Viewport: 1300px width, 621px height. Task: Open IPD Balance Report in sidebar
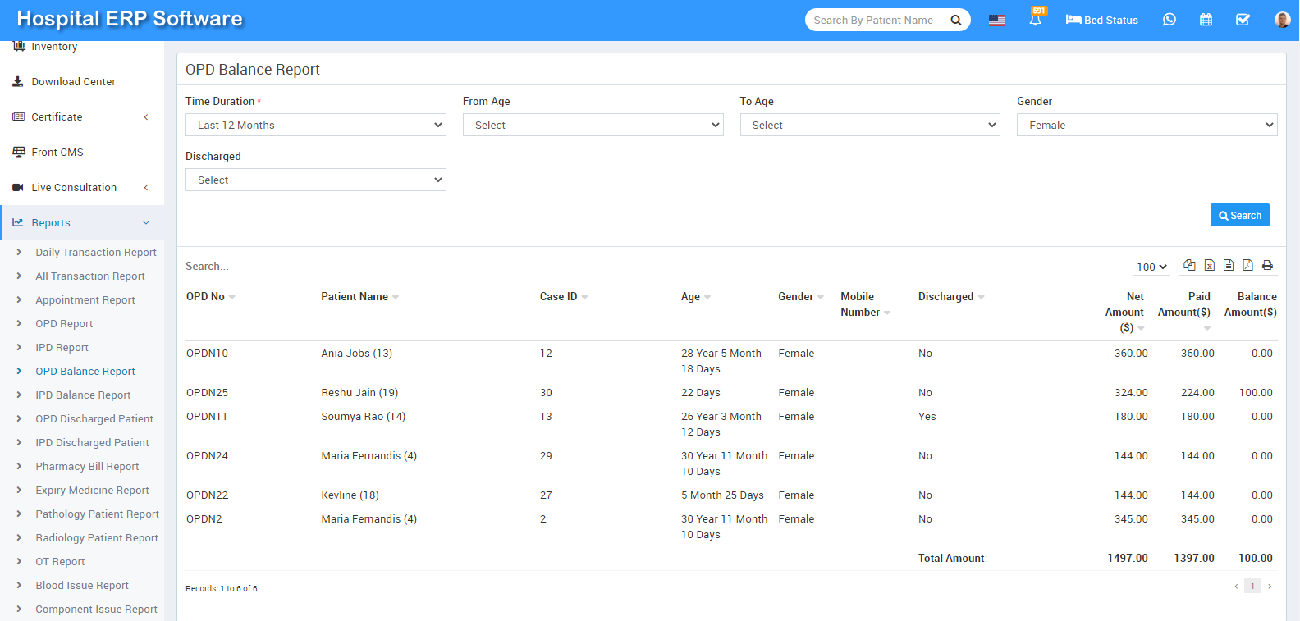[x=83, y=395]
